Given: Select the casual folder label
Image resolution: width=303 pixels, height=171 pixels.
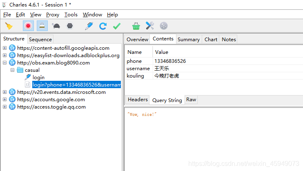Looking at the screenshot, I should [x=32, y=70].
